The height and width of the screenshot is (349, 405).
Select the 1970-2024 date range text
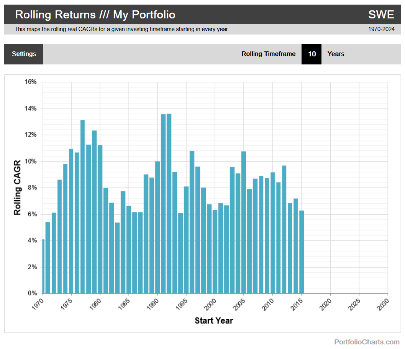point(381,29)
